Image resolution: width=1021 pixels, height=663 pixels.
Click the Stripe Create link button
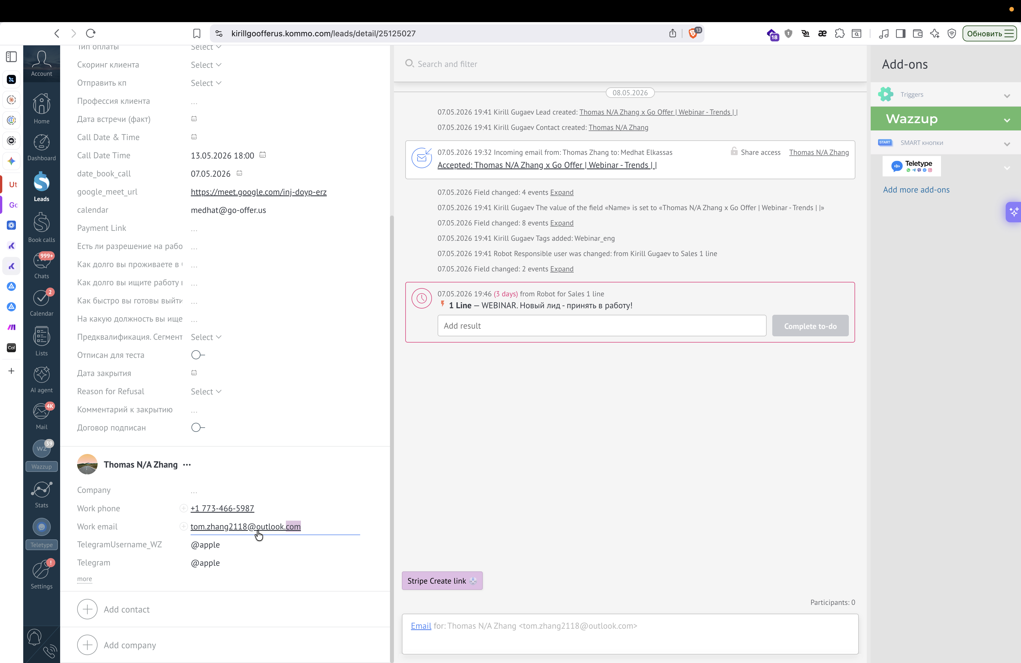tap(442, 581)
